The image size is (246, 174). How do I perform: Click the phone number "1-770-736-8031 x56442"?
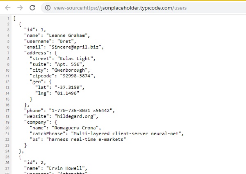(x=80, y=111)
